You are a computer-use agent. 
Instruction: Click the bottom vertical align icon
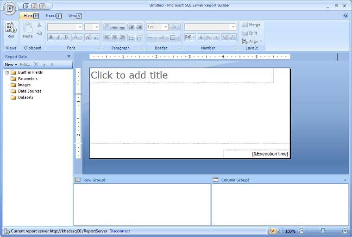pos(122,27)
